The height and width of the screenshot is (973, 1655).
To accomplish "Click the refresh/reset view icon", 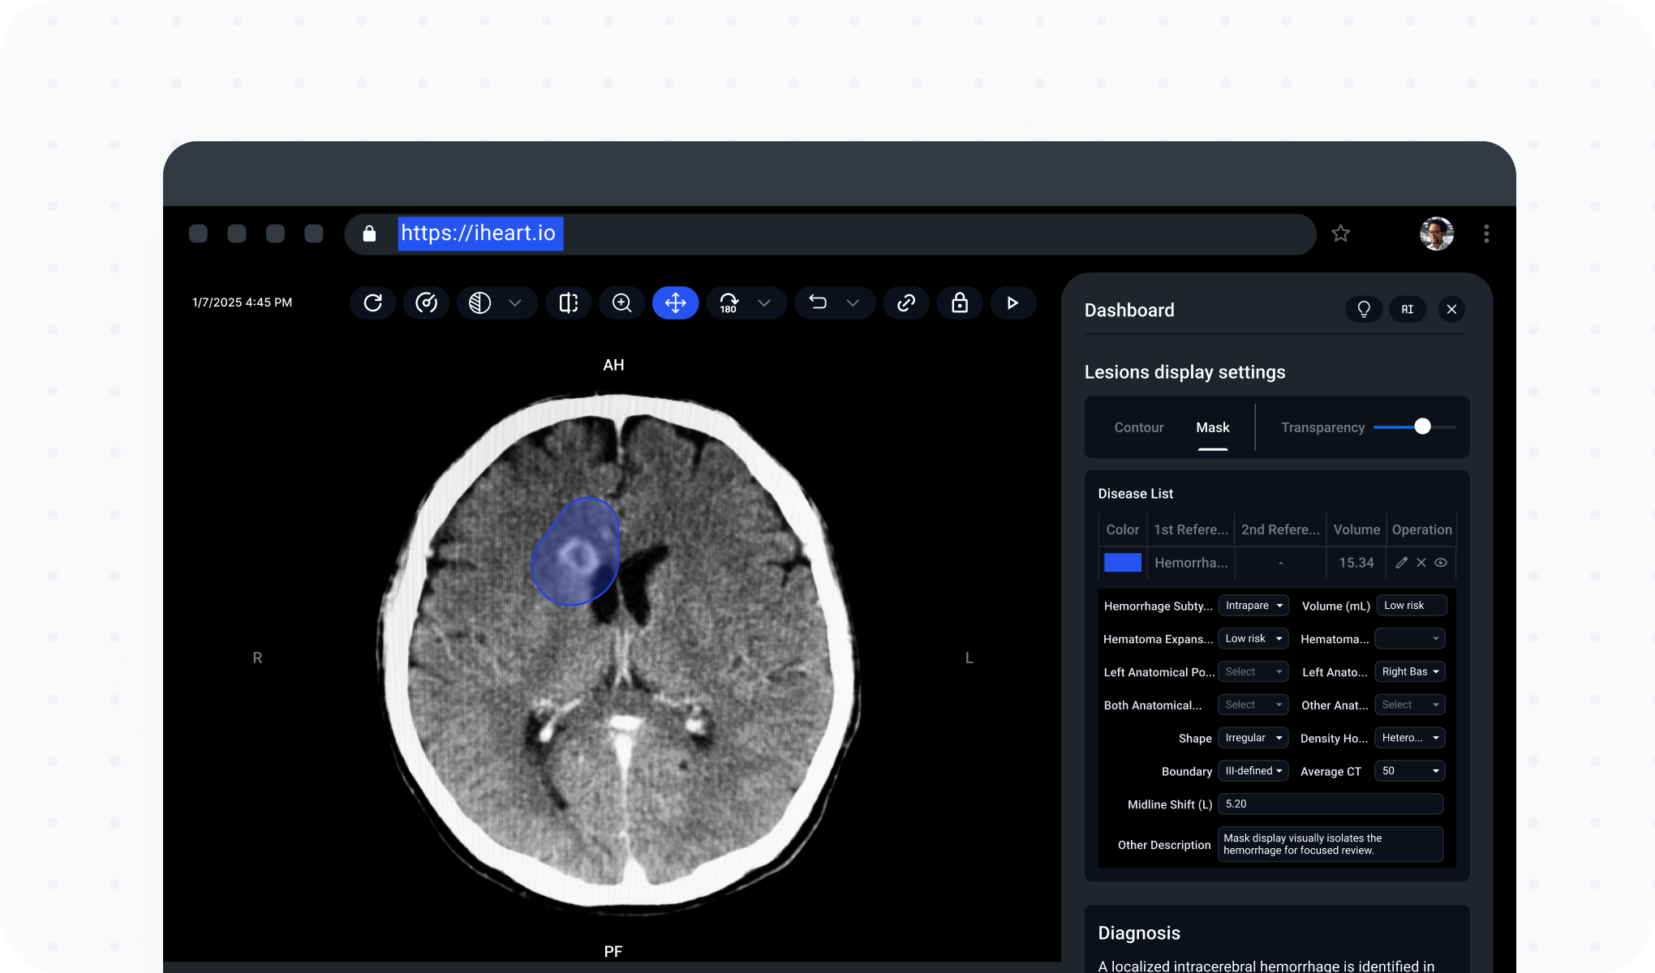I will tap(372, 303).
